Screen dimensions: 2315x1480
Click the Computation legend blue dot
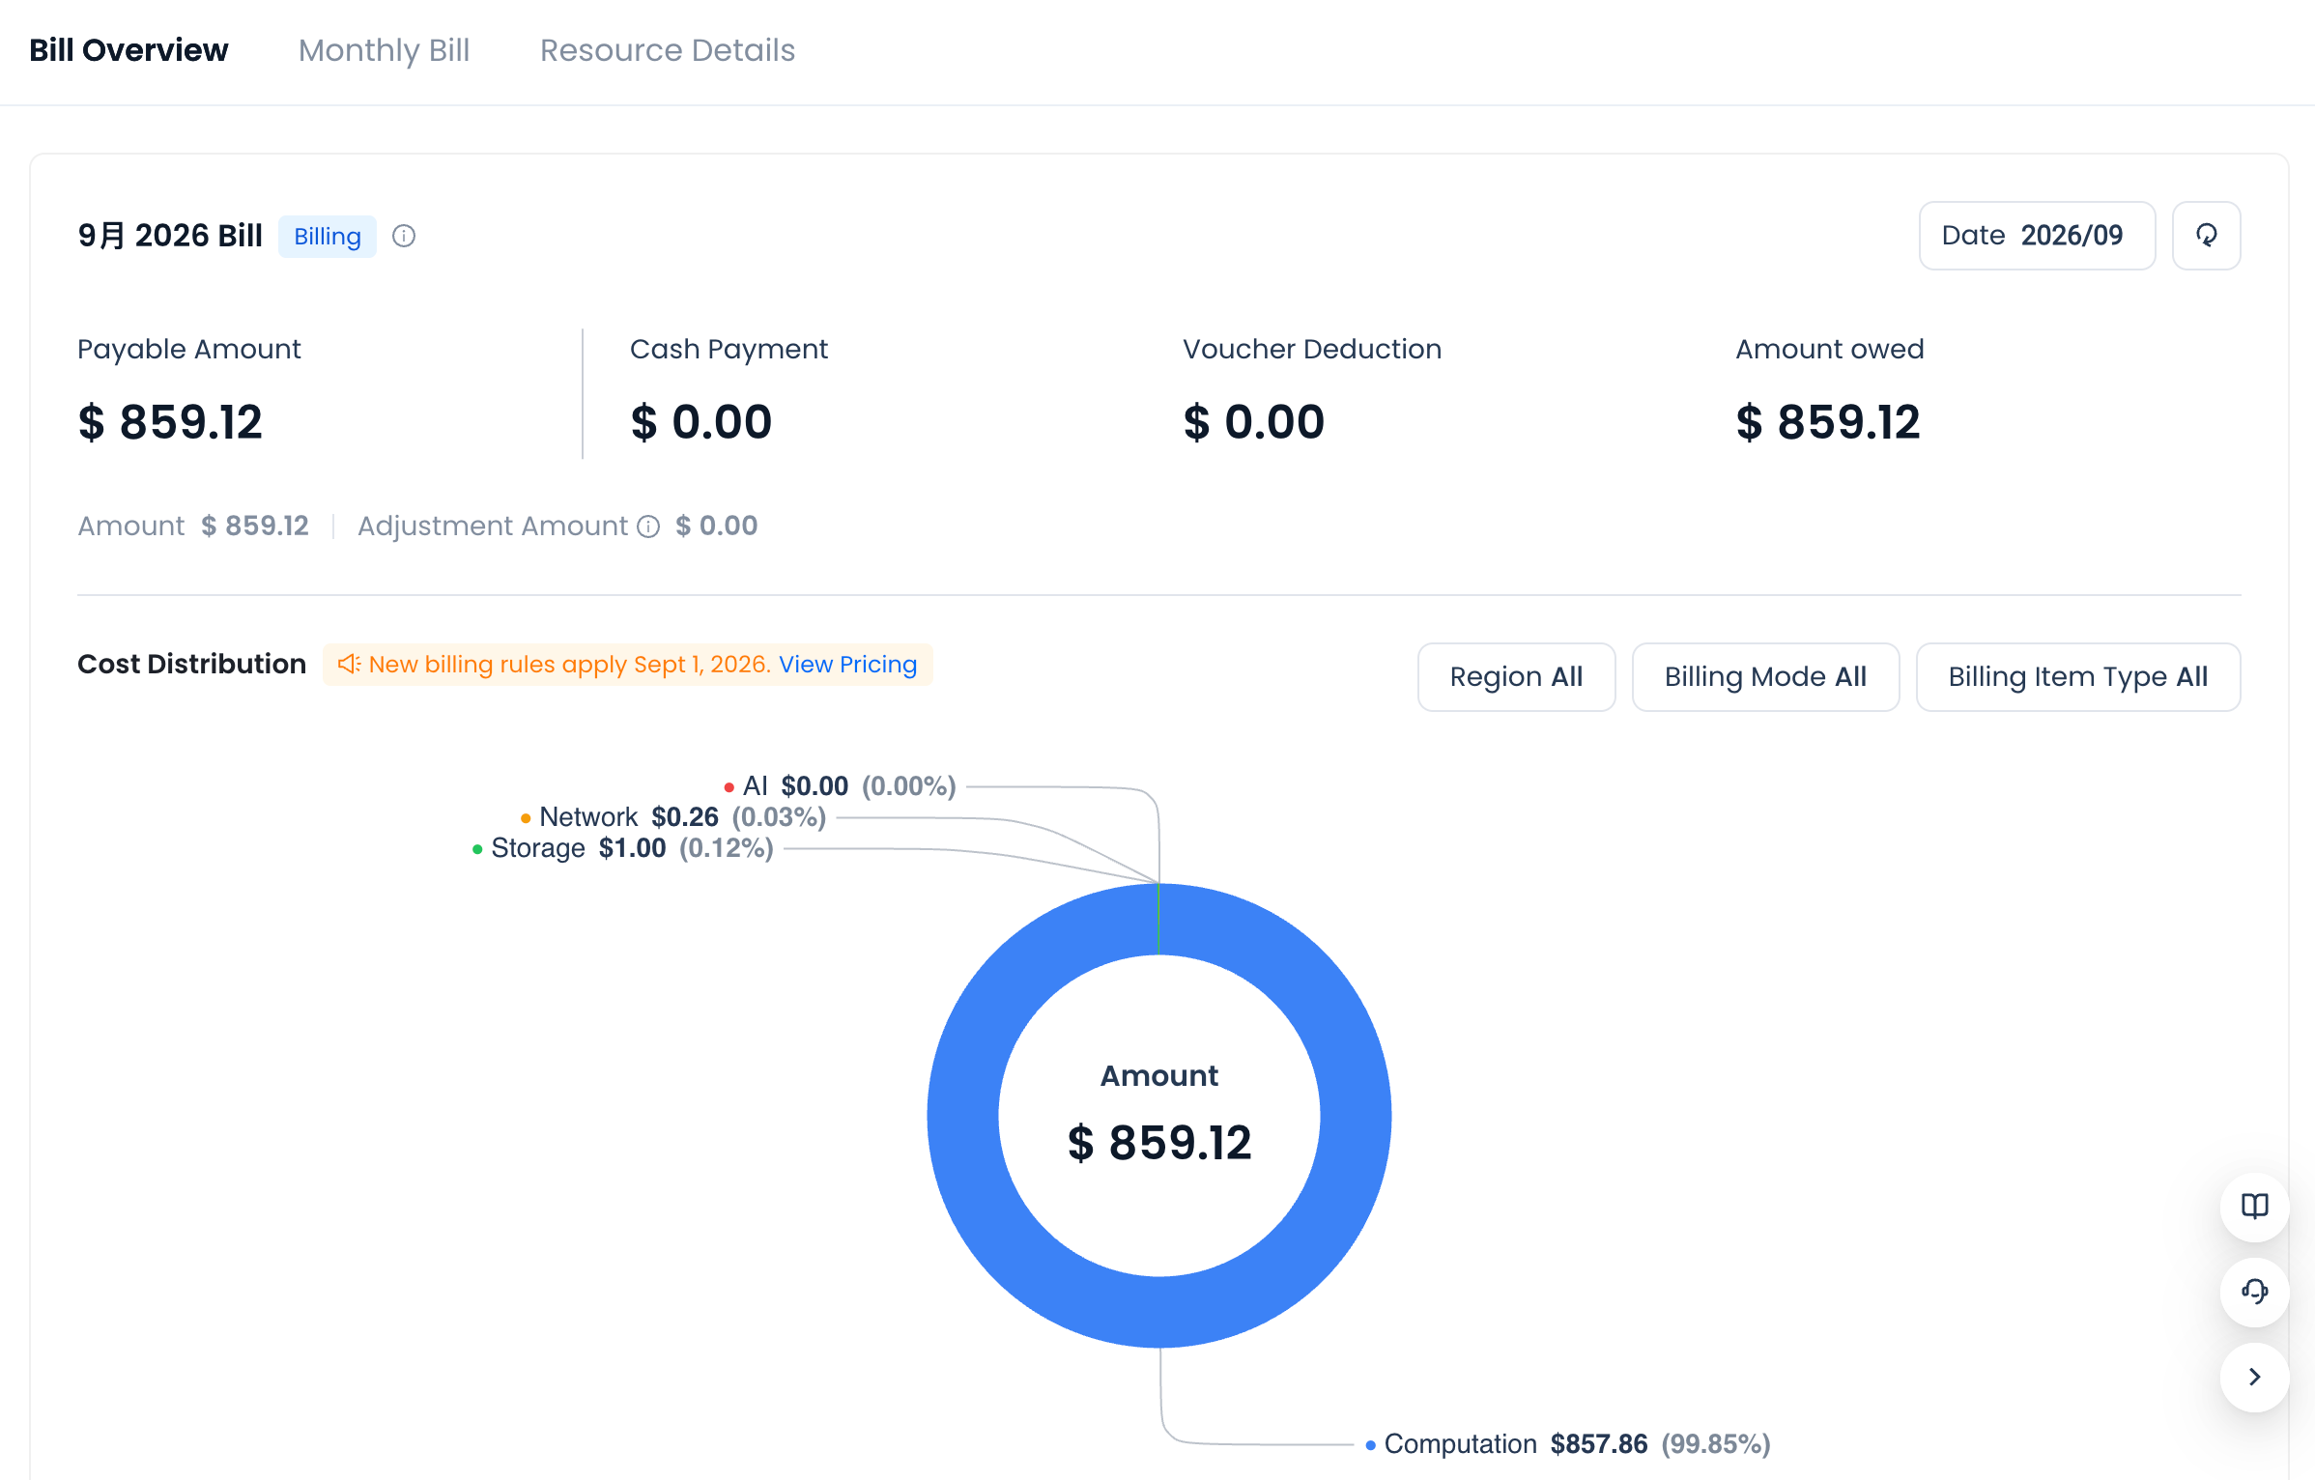[1370, 1445]
